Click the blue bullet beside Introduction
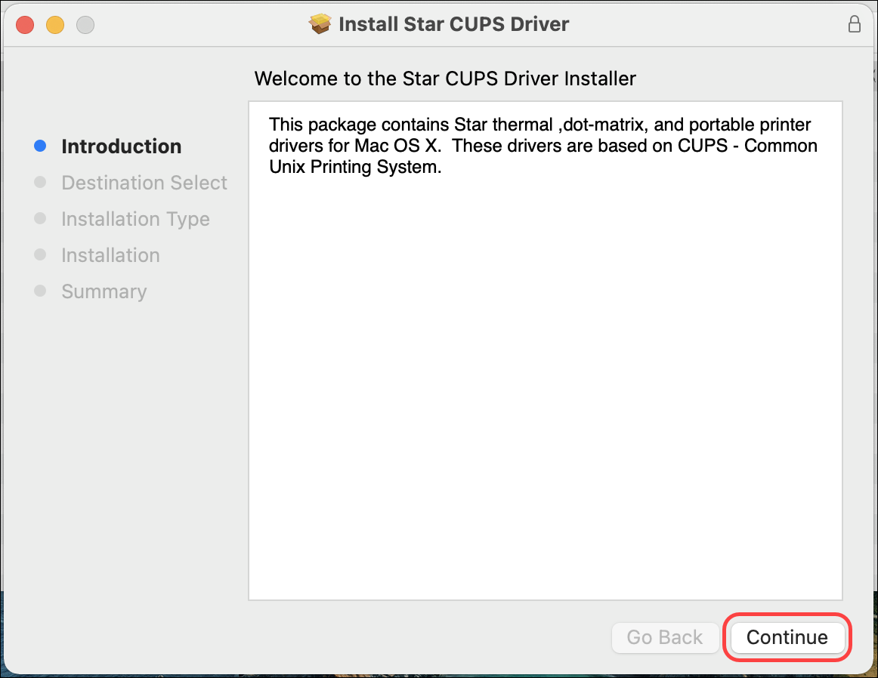This screenshot has width=878, height=678. pyautogui.click(x=40, y=146)
